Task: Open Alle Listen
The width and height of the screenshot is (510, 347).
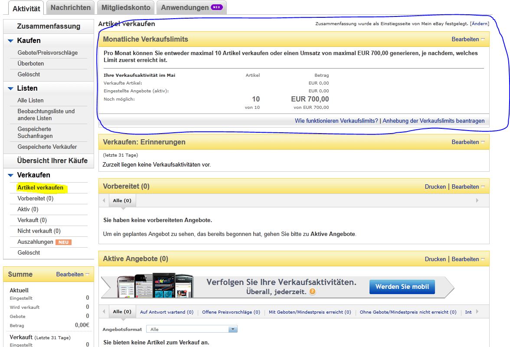Action: point(30,101)
